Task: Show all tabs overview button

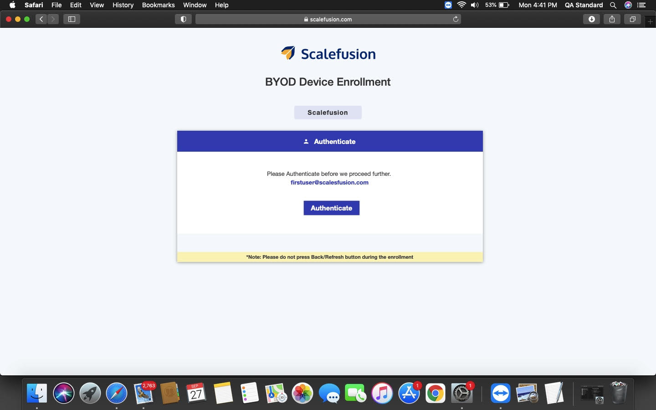Action: [632, 19]
